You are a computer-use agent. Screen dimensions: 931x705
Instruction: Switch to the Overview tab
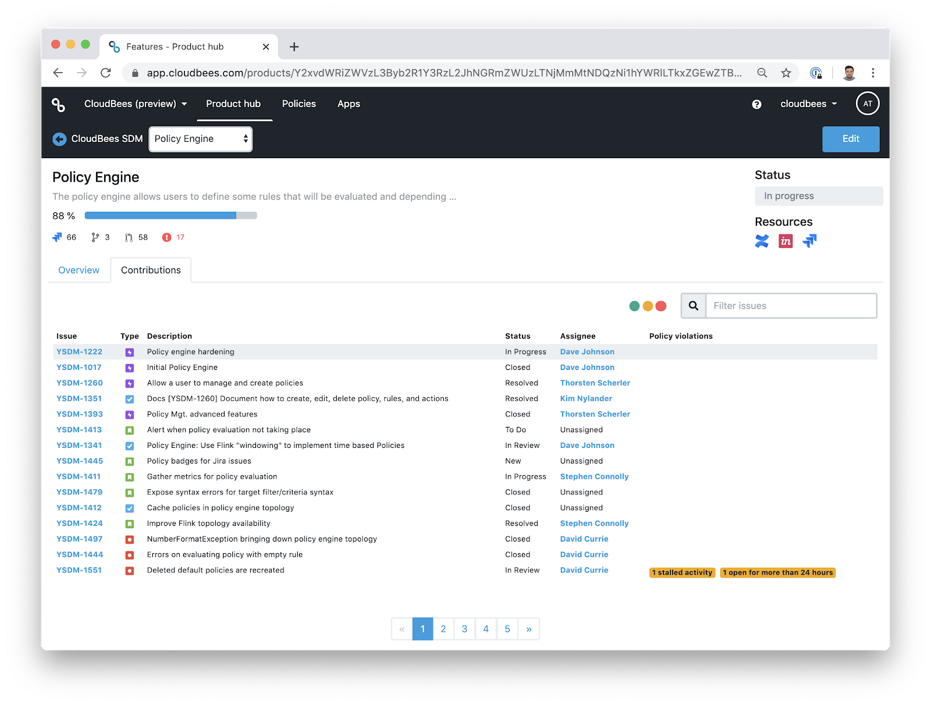79,270
